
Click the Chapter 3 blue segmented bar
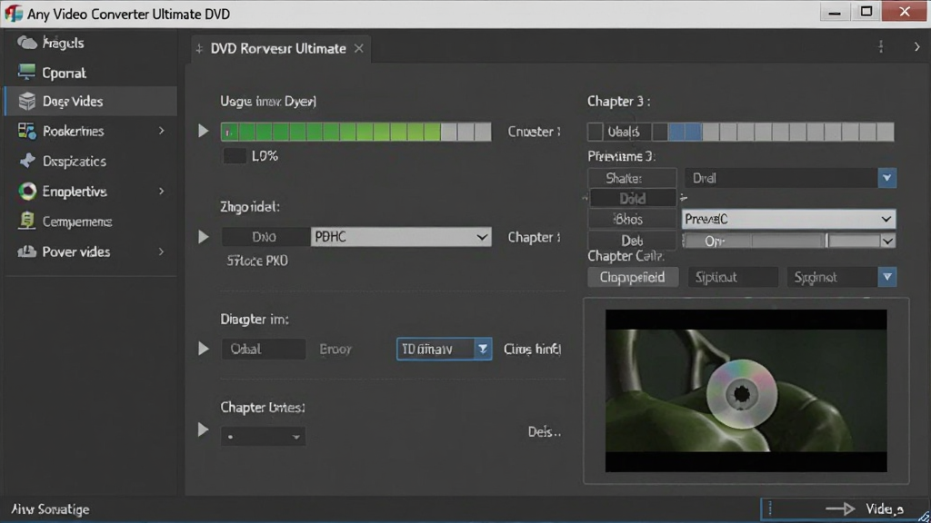781,132
